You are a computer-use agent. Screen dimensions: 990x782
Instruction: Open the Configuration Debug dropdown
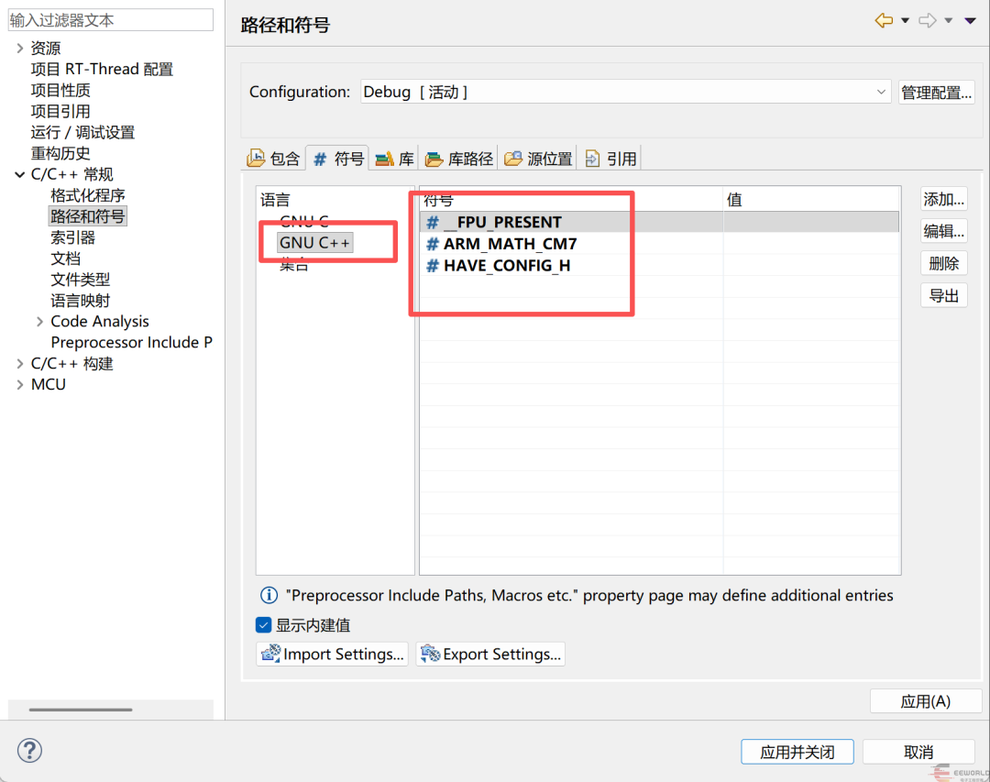pos(626,93)
